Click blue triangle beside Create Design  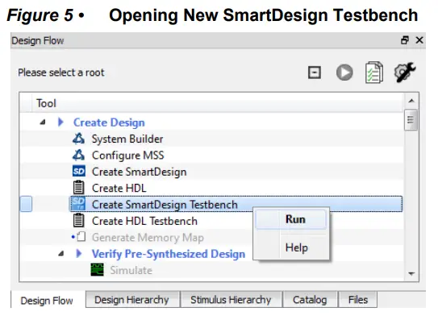(60, 122)
